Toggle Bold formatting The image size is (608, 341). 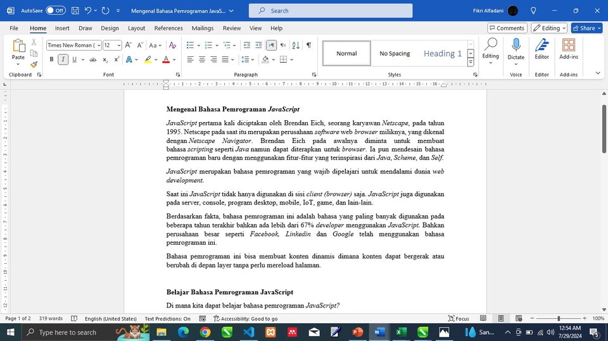[x=51, y=59]
